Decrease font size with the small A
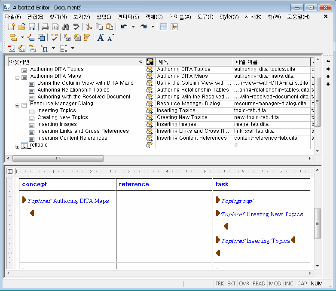Viewport: 336px width, 291px height. click(x=110, y=37)
